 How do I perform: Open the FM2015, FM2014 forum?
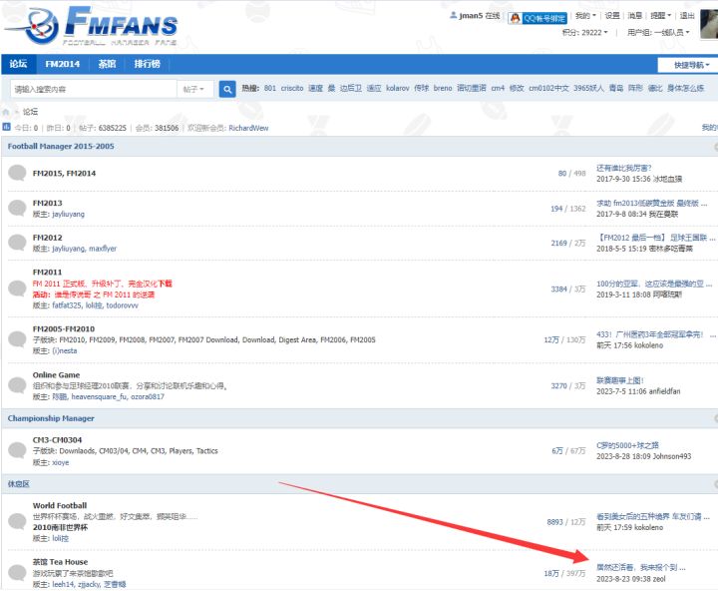pos(64,174)
